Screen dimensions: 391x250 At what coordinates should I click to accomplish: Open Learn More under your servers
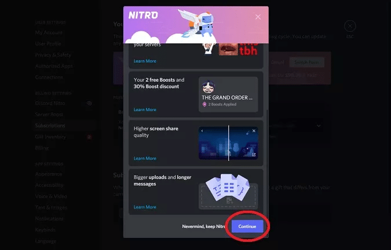tap(145, 61)
